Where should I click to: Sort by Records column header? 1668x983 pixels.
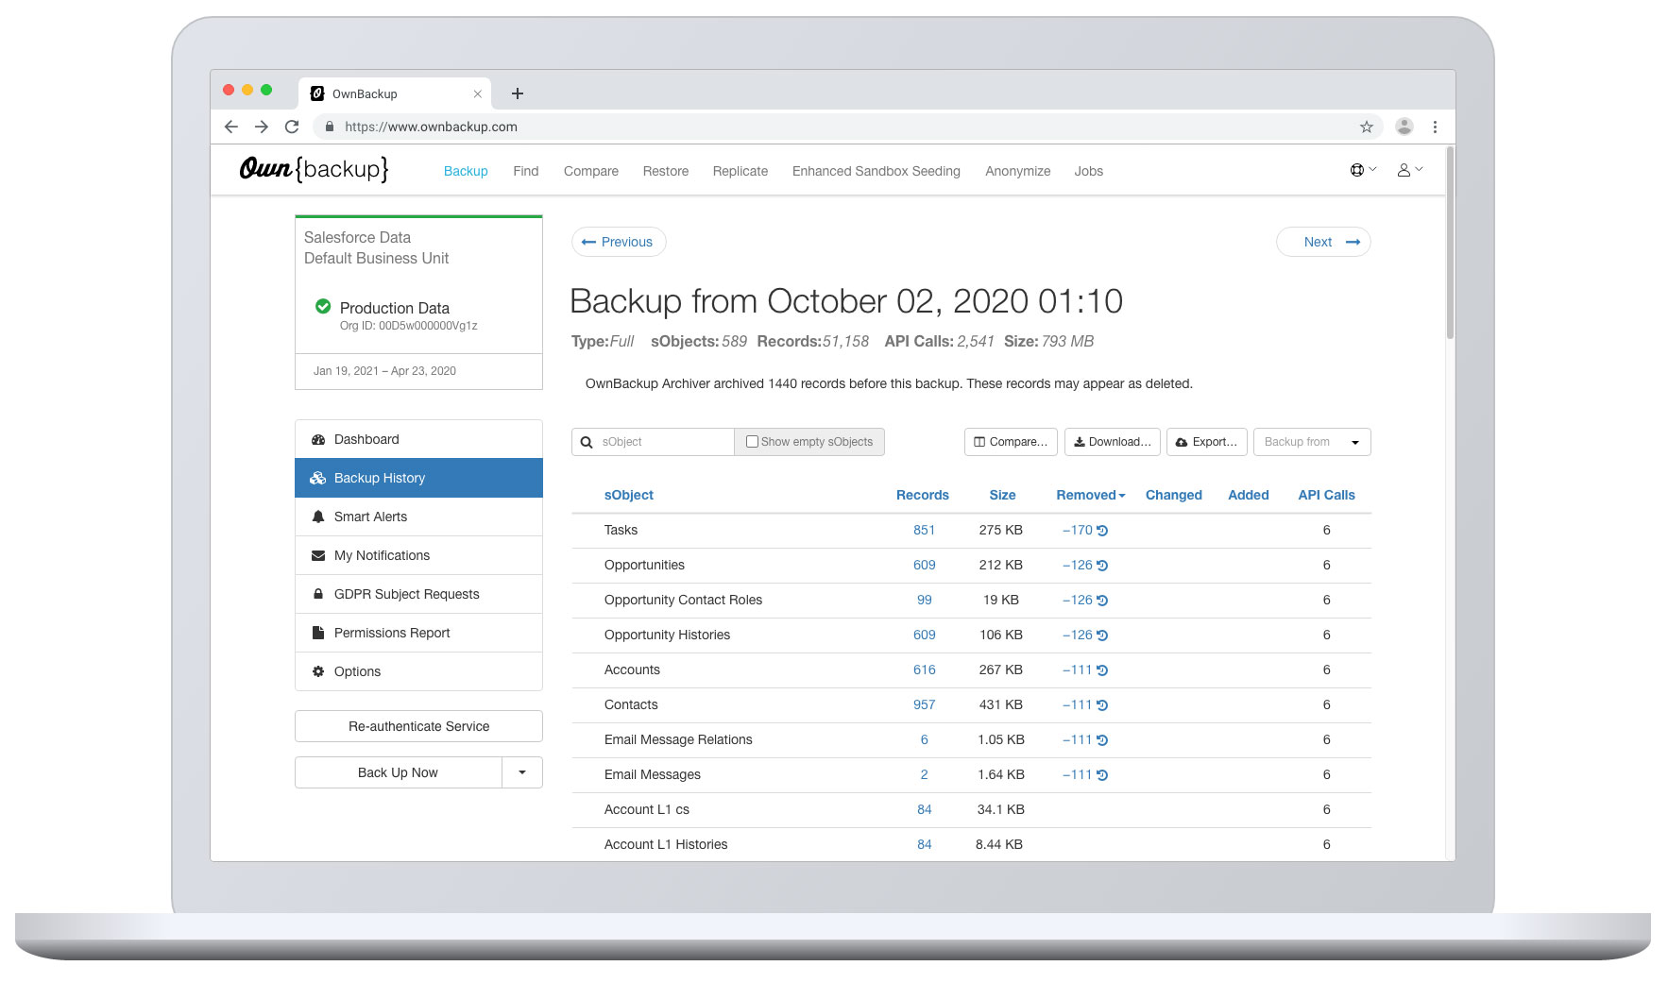[923, 495]
